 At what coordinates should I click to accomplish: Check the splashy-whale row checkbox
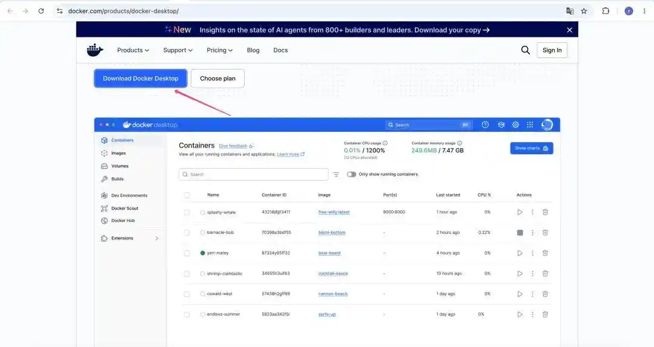pos(187,212)
